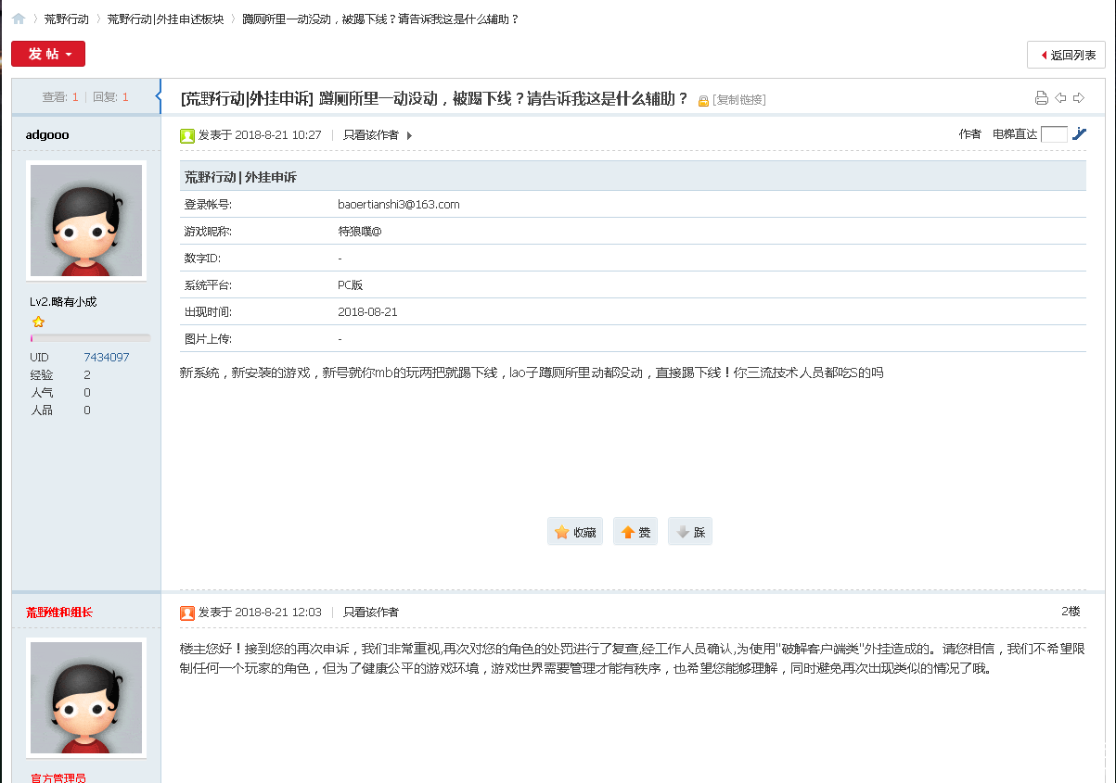
Task: Click the 登录帐号 field label
Action: [208, 204]
